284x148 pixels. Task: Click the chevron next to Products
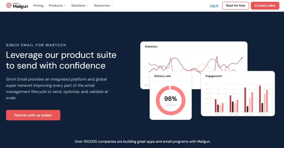coord(65,6)
